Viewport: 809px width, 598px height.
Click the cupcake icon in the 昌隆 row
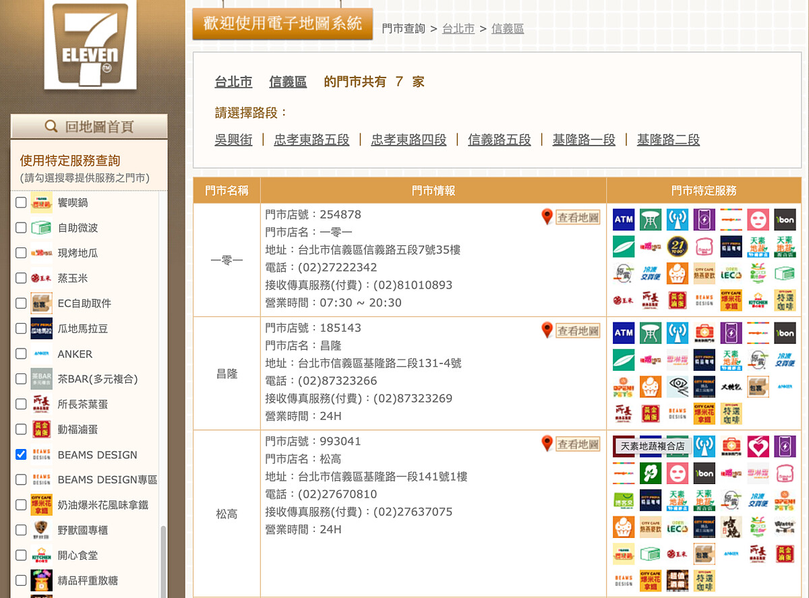(651, 387)
